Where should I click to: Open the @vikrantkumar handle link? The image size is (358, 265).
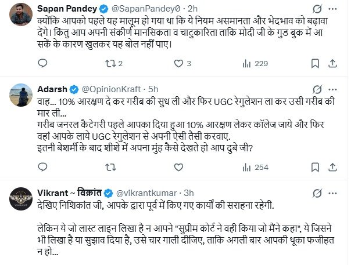pyautogui.click(x=148, y=193)
